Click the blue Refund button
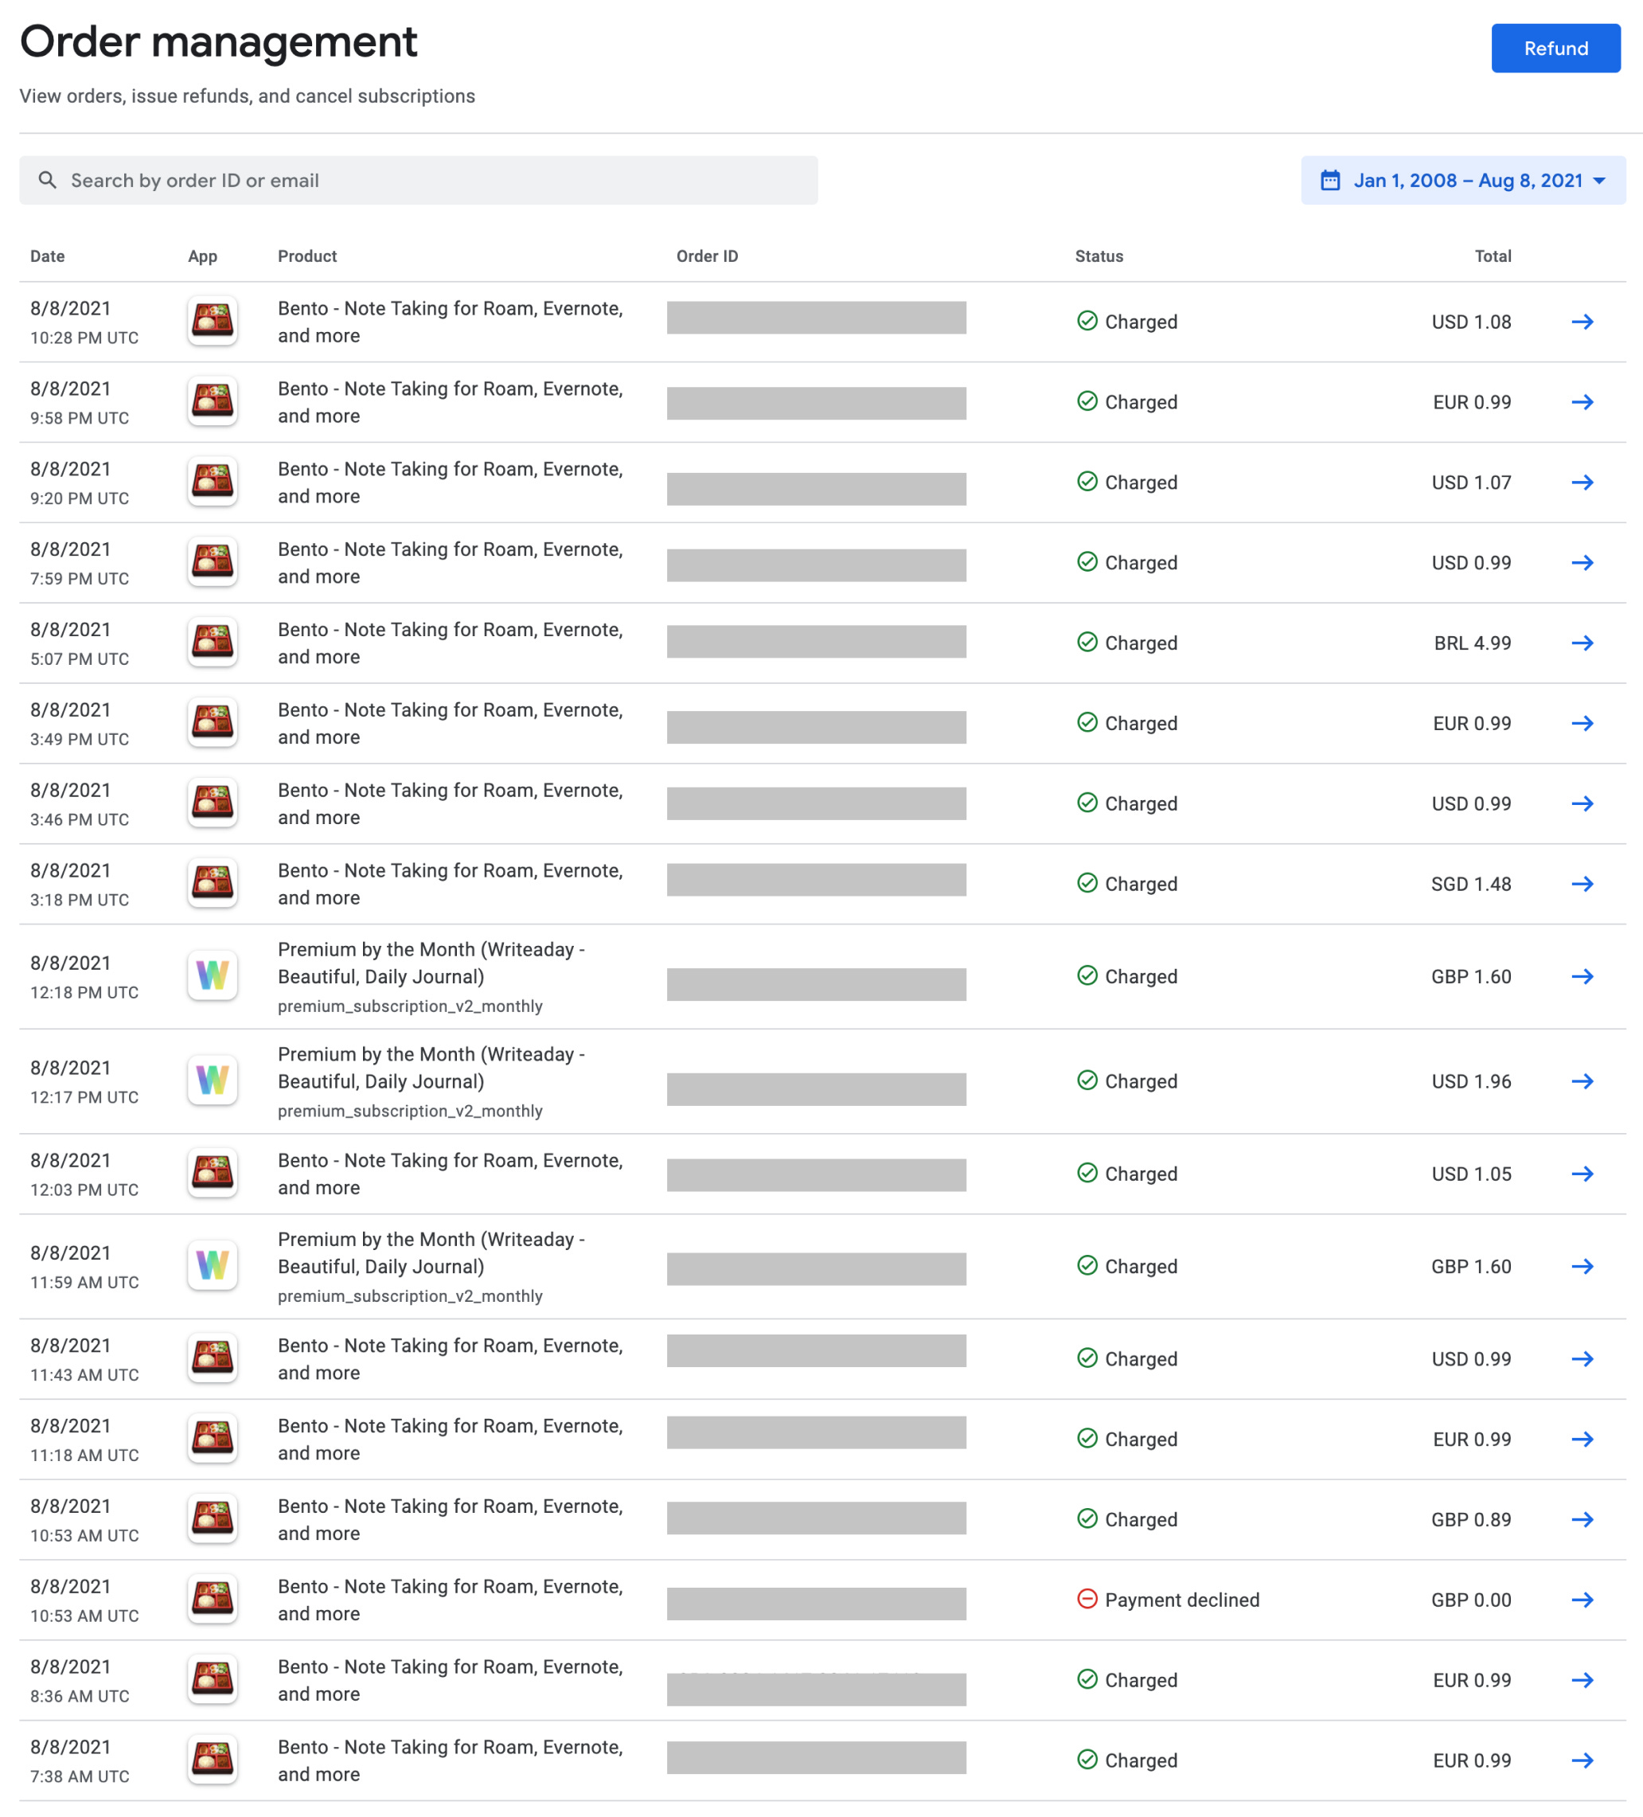1643x1817 pixels. (1555, 49)
